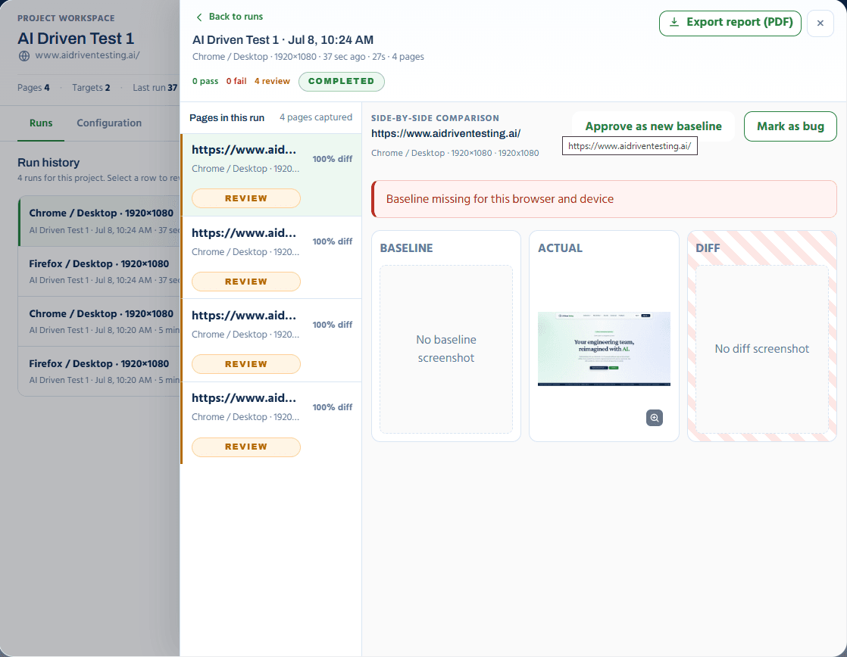The width and height of the screenshot is (847, 657).
Task: Select the Firefox run from 10:24 AM
Action: pos(98,271)
